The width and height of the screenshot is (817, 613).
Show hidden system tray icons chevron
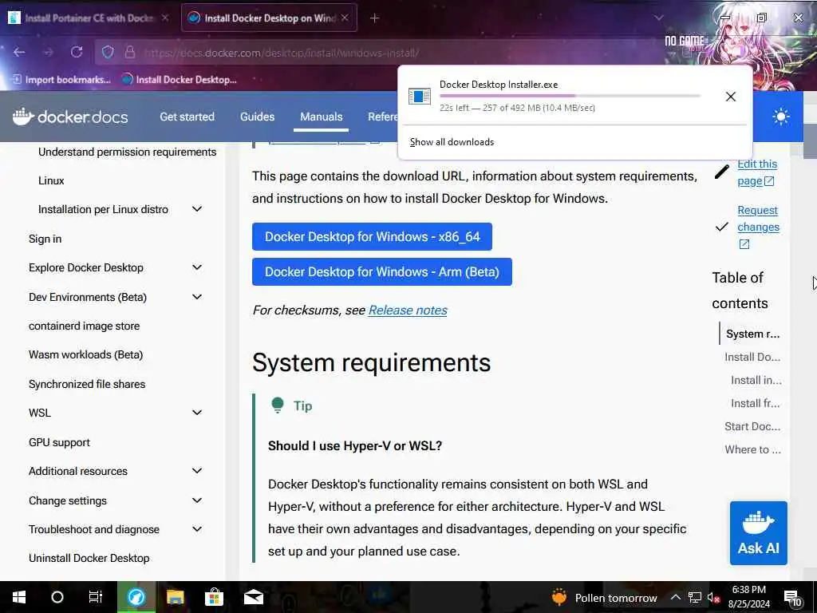point(675,597)
